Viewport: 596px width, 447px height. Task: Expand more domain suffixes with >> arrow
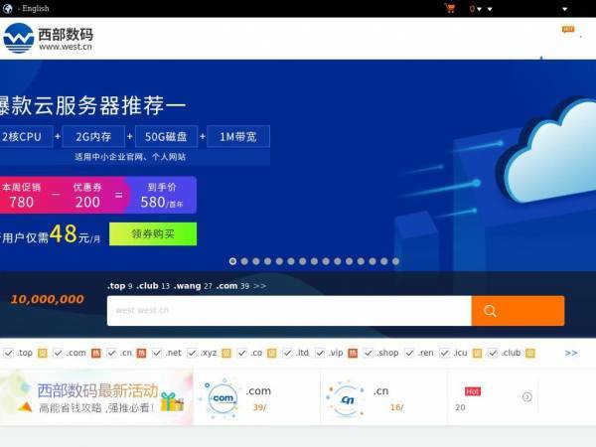571,353
